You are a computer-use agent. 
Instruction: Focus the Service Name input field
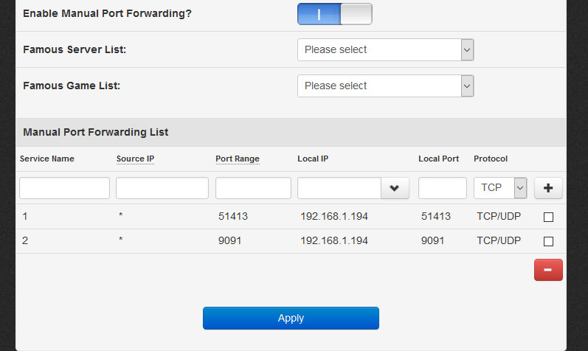(x=64, y=188)
